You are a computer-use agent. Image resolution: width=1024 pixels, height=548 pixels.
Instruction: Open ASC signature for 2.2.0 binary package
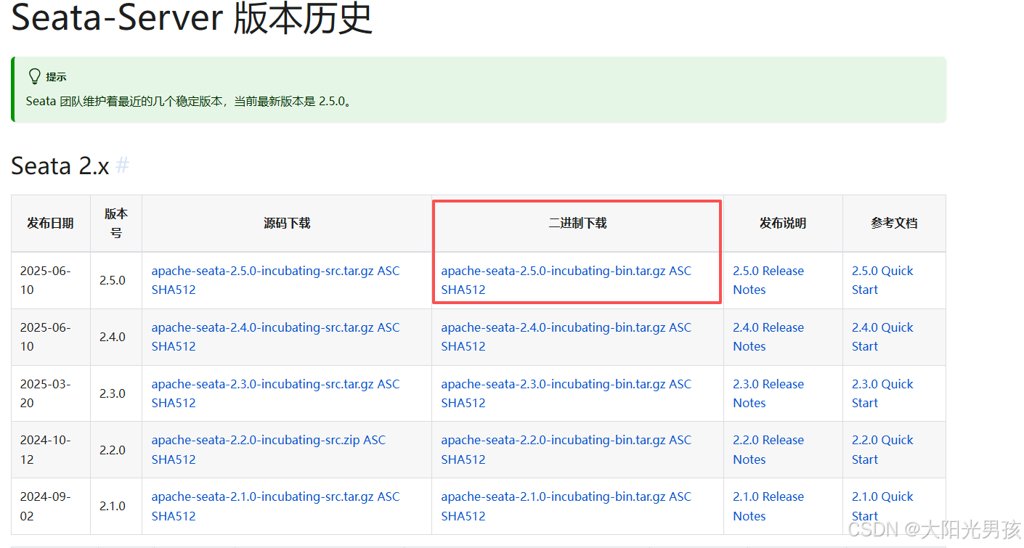[680, 440]
